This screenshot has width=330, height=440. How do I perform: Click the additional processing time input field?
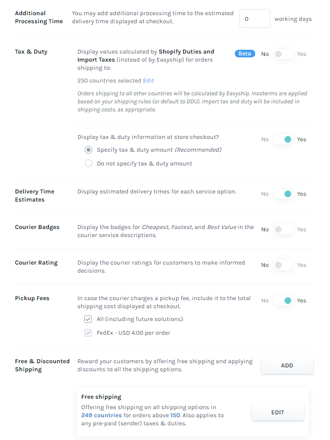click(255, 18)
